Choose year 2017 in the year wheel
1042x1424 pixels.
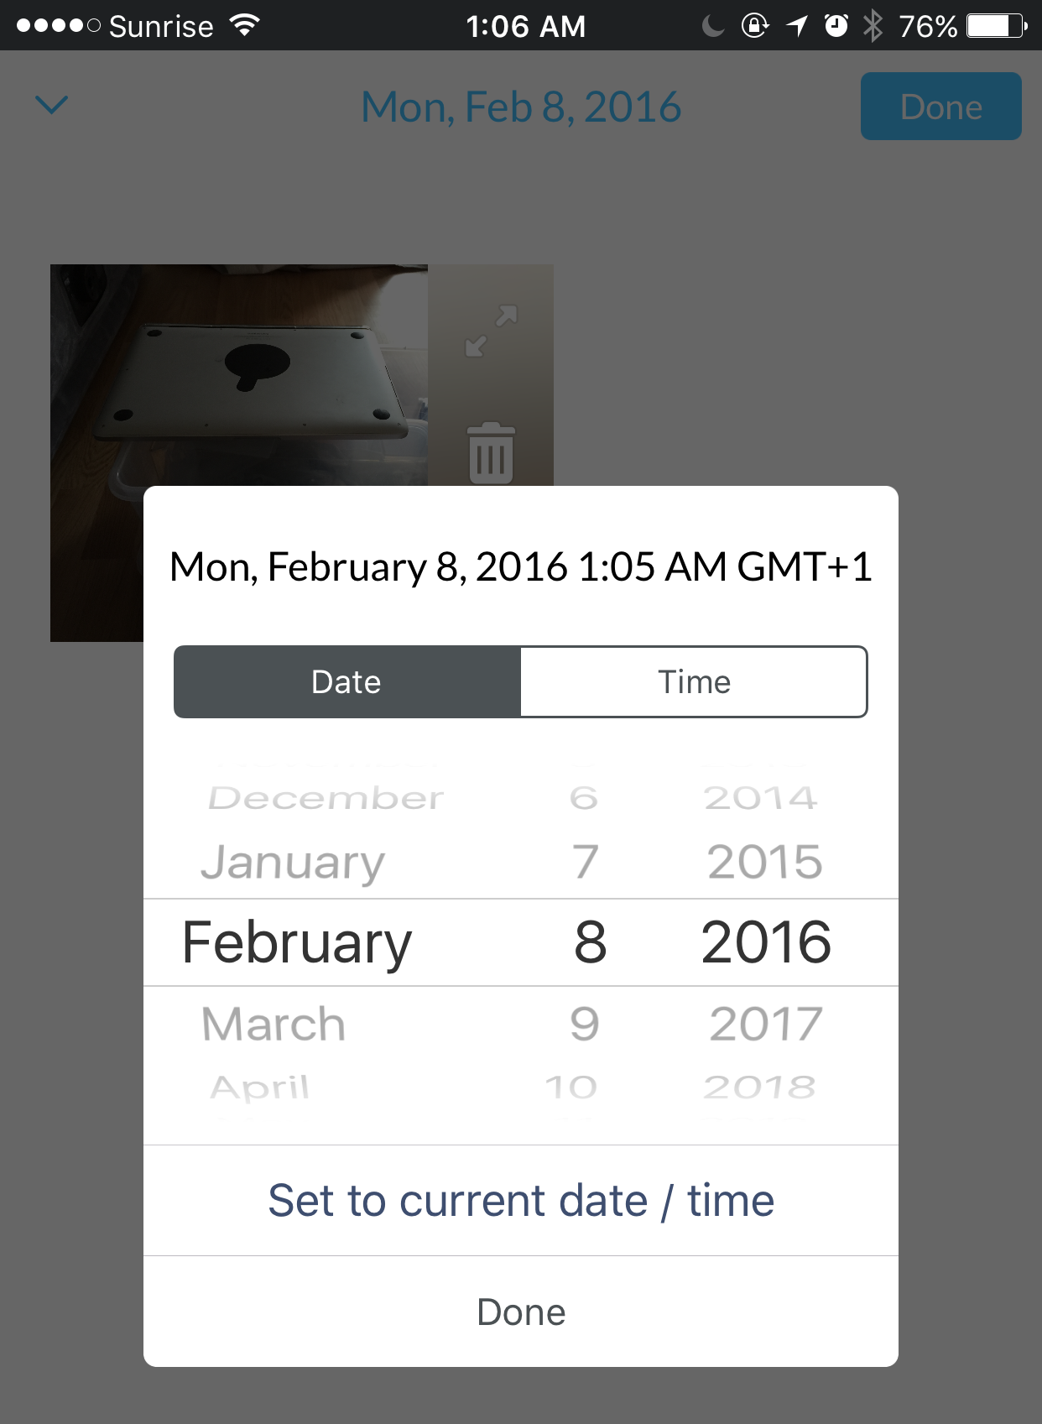765,1024
